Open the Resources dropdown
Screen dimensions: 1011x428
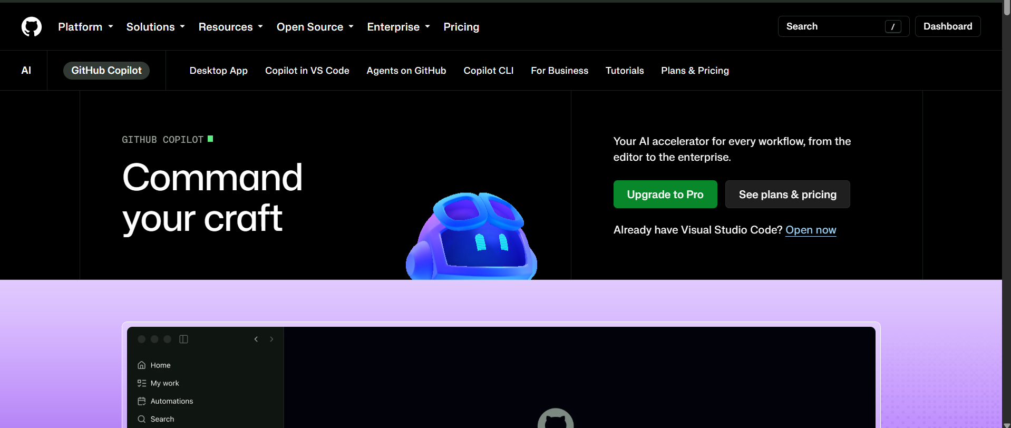pos(230,27)
